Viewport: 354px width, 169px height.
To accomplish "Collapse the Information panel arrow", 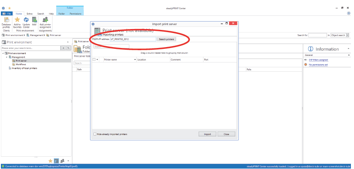I will pos(349,49).
